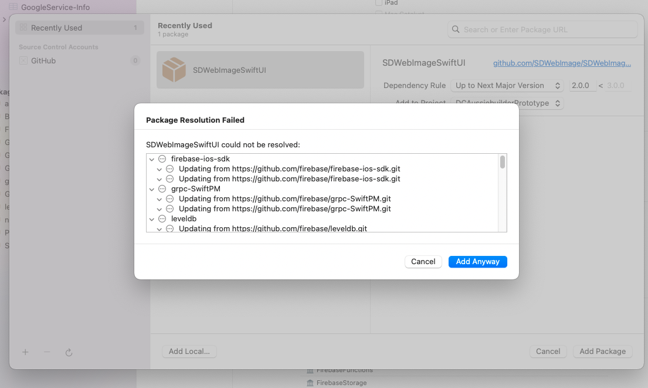
Task: Open the Dependency Rule dropdown
Action: tap(507, 86)
